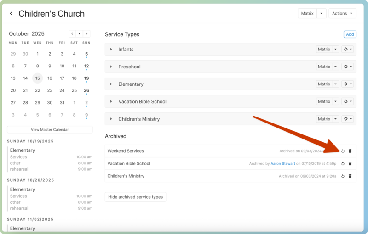Screen dimensions: 368x234
Task: Expand the Infants service type
Action: pyautogui.click(x=111, y=49)
